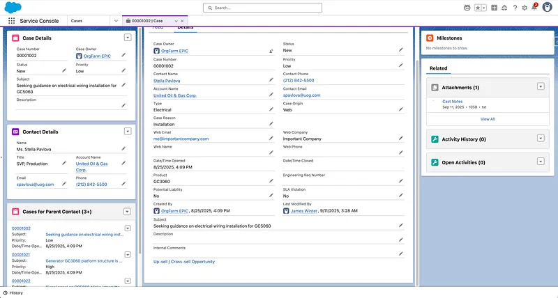Click the Global Actions plus icon

pos(495,8)
